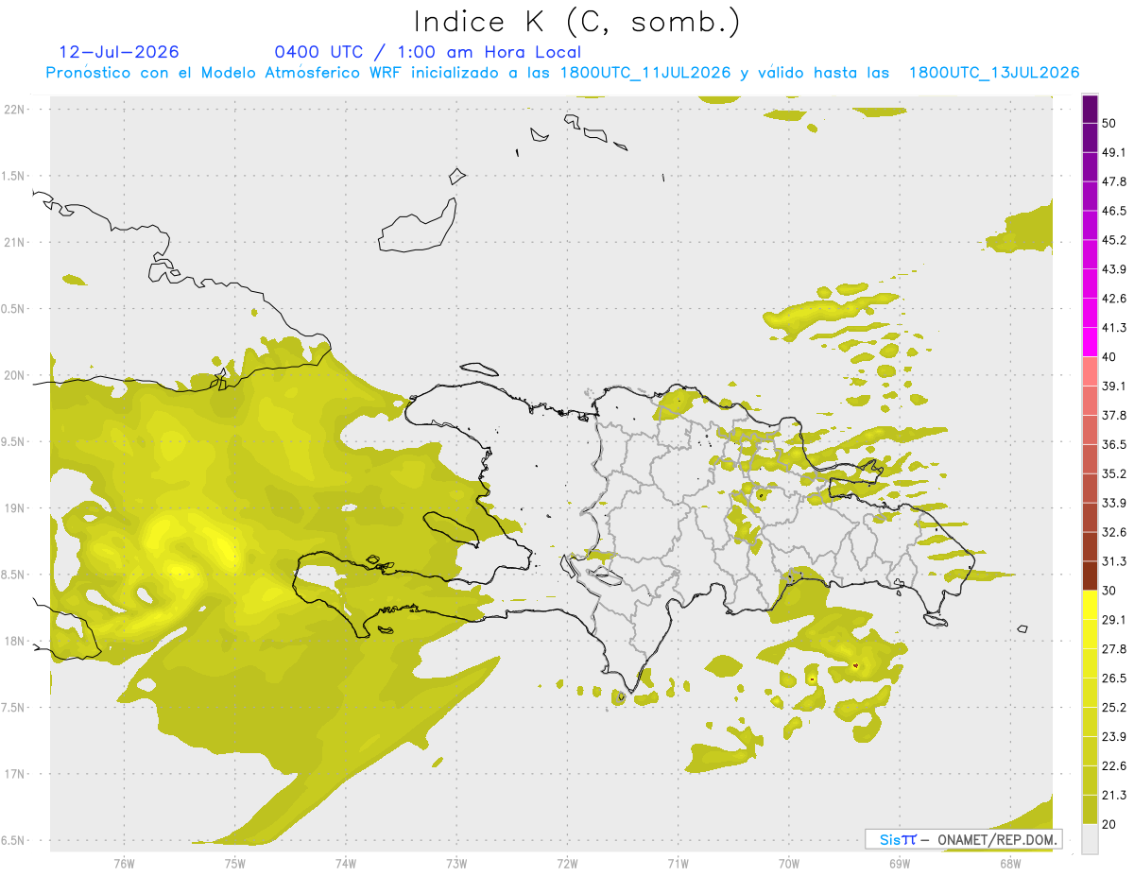Image resolution: width=1134 pixels, height=876 pixels.
Task: Click the date '12-Jul-2026'
Action: point(119,52)
